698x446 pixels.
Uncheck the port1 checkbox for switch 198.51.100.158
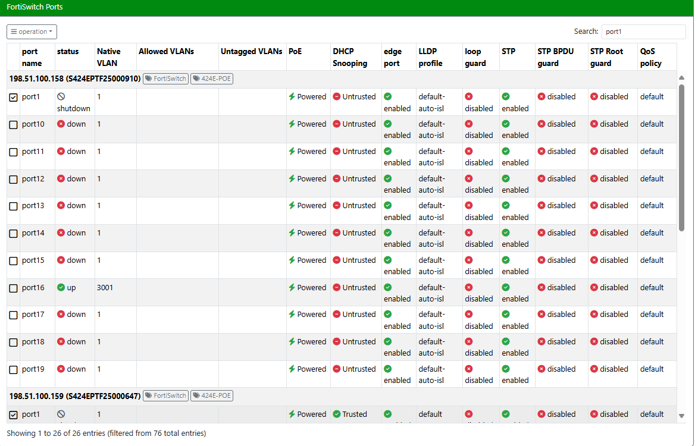click(x=14, y=98)
